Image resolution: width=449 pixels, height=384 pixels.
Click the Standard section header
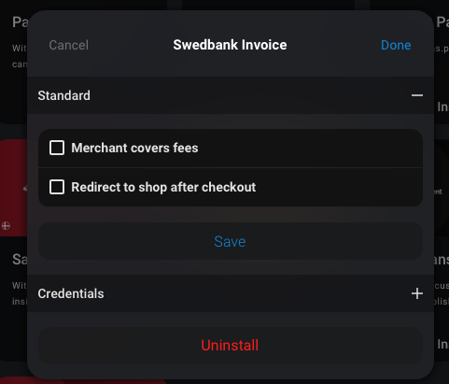tap(231, 95)
